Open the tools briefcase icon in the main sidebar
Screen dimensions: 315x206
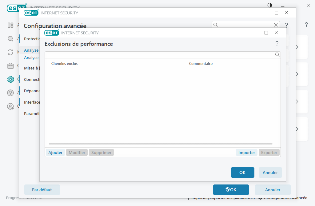coord(10,66)
